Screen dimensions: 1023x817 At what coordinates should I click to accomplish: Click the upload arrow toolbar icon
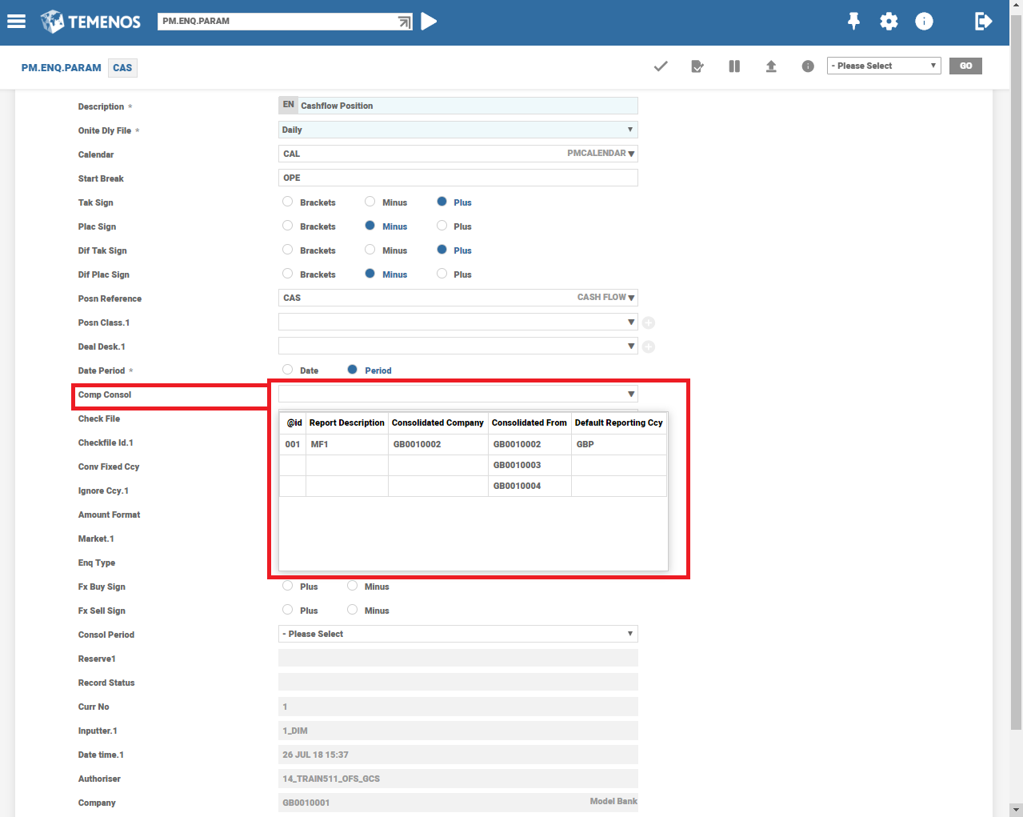click(x=771, y=66)
